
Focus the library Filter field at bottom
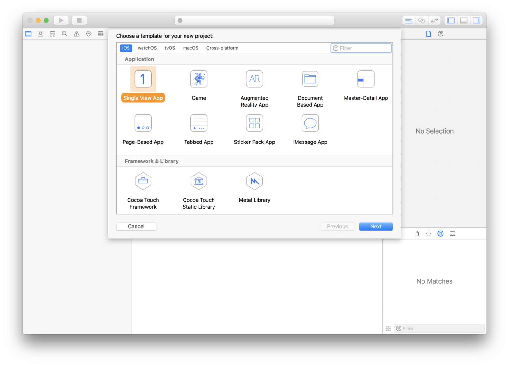[x=439, y=328]
